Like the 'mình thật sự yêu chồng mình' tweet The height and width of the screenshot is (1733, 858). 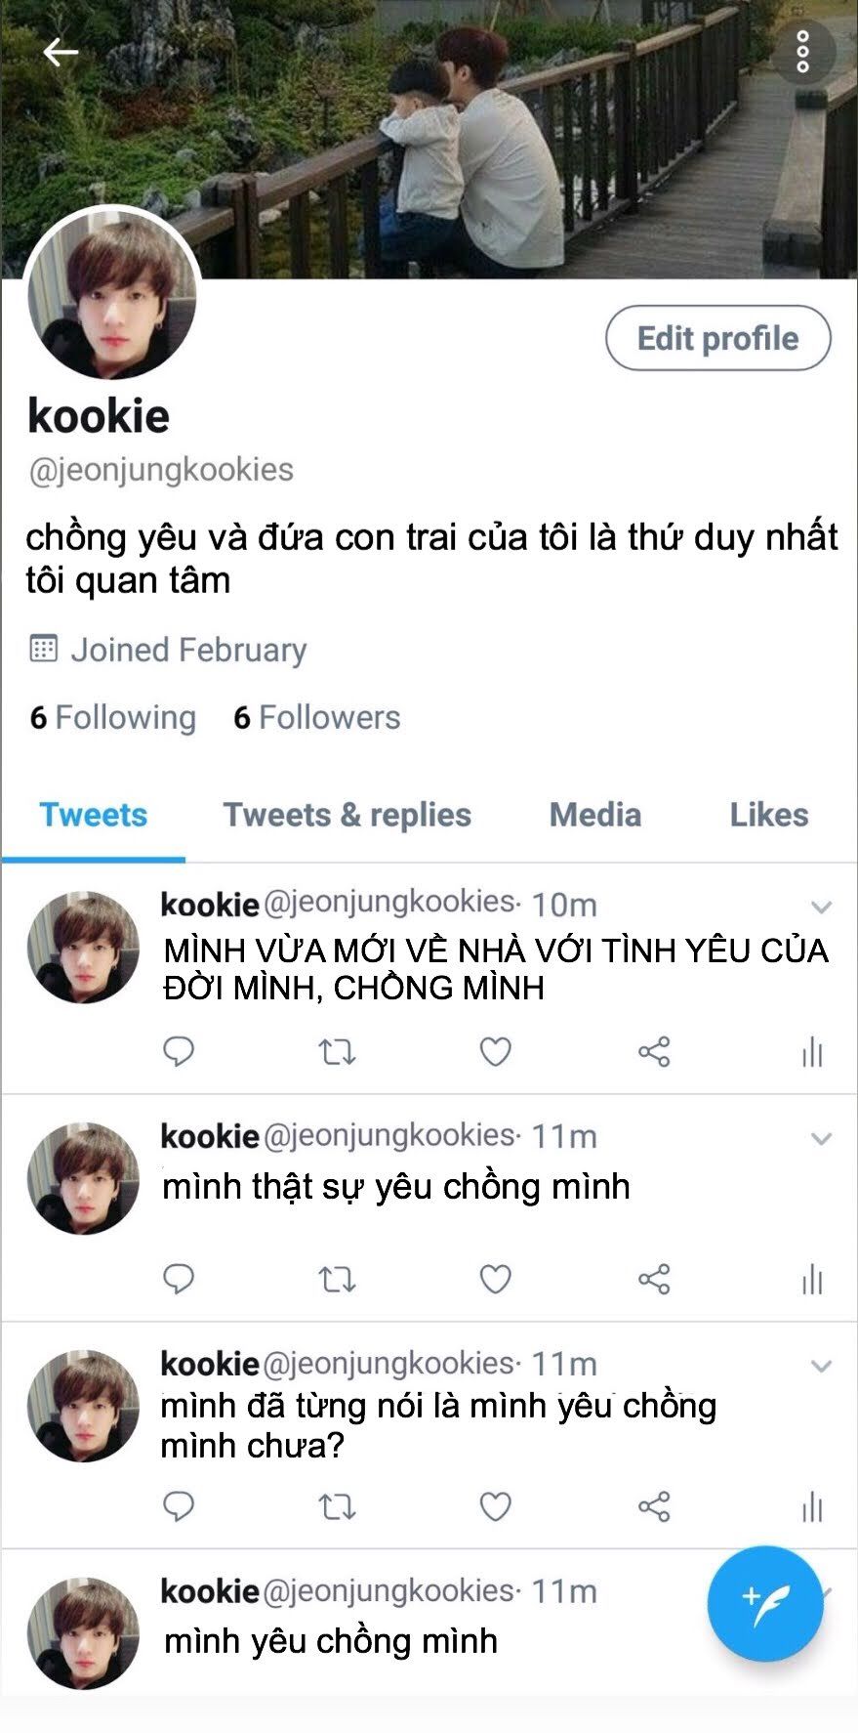495,1279
